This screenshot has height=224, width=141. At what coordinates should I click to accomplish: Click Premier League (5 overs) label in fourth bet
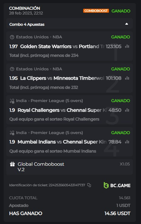coord(57,133)
